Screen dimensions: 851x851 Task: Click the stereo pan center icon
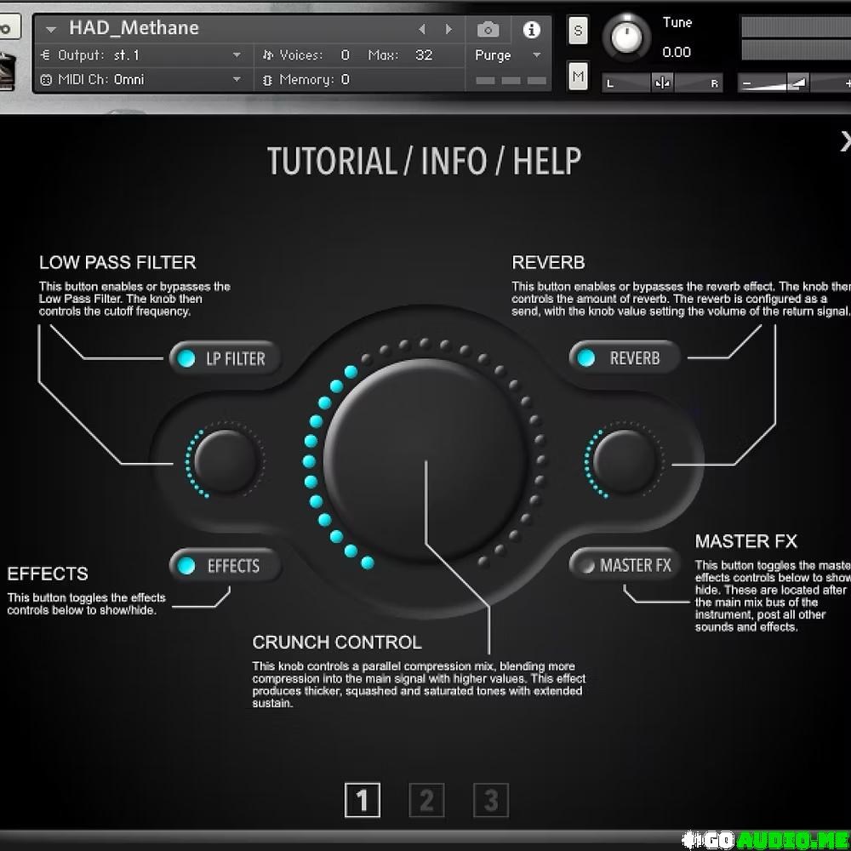[662, 83]
